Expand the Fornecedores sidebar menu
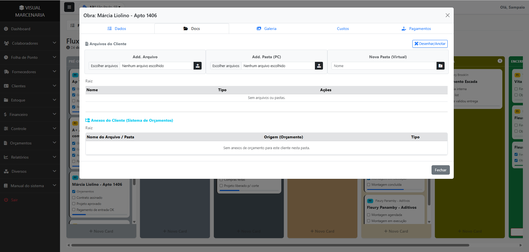529x252 pixels. click(x=54, y=72)
